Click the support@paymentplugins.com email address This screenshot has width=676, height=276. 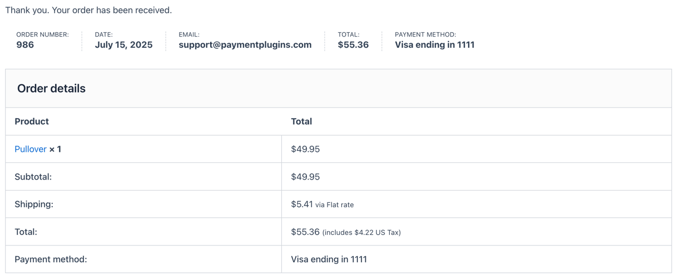(245, 45)
